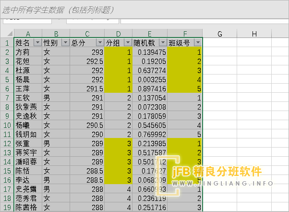The width and height of the screenshot is (289, 212).
Task: Click the cell containing 张重
Action: pos(28,143)
